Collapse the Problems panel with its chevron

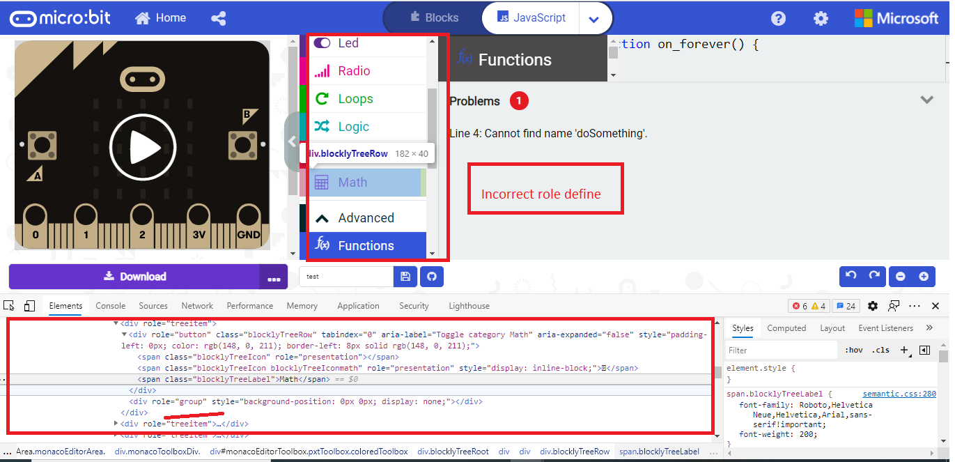(927, 100)
